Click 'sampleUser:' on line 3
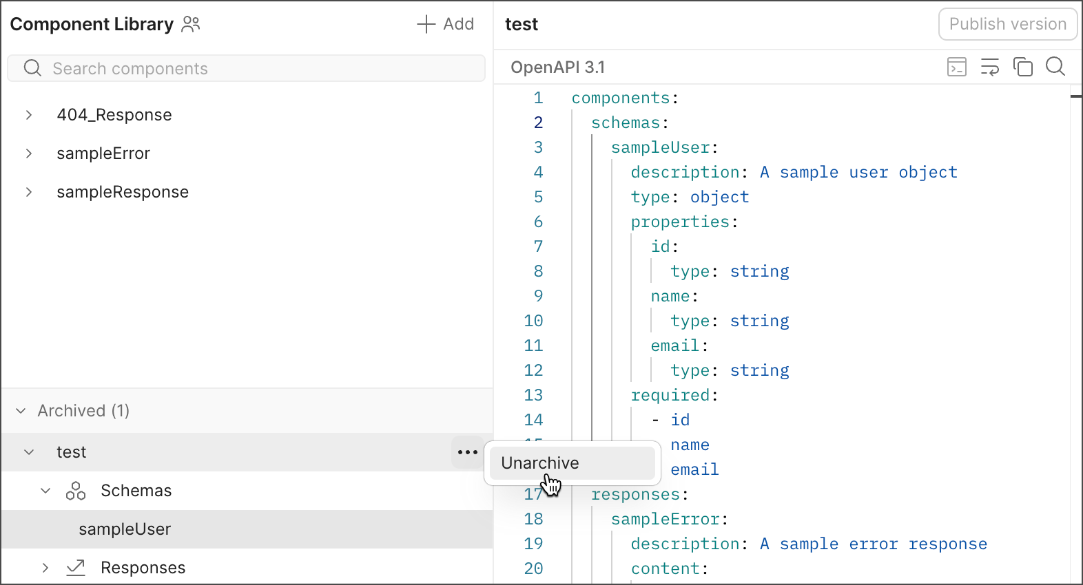The width and height of the screenshot is (1083, 585). [x=665, y=147]
